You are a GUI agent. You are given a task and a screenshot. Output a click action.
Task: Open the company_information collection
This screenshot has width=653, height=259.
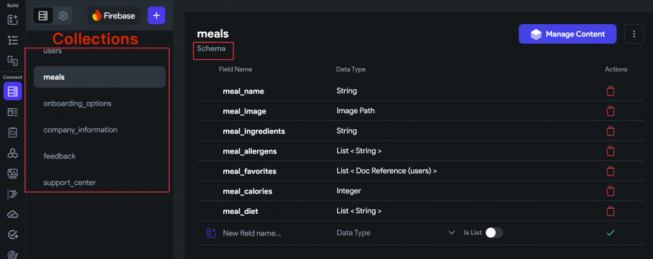[x=80, y=130]
